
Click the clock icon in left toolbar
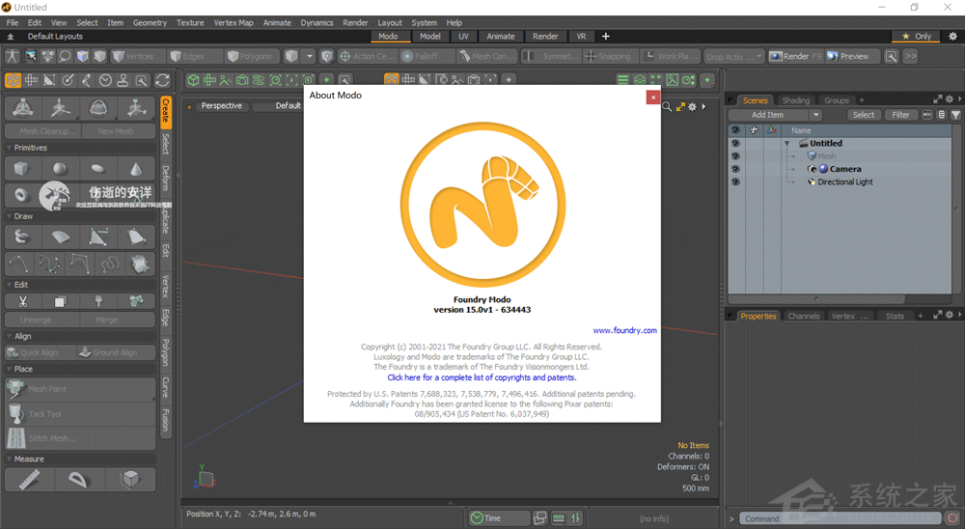point(105,80)
